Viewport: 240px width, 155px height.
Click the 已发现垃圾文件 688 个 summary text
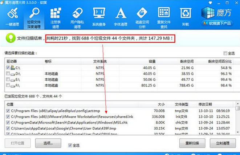tap(33, 96)
